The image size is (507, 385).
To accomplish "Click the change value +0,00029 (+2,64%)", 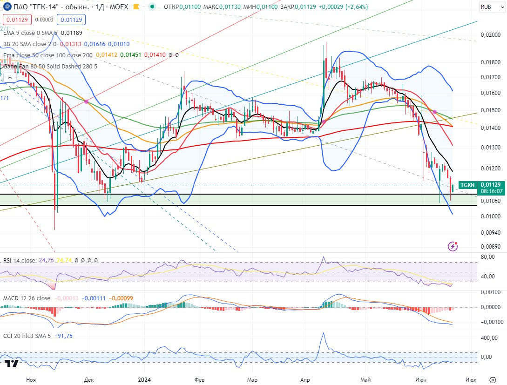I will [x=344, y=7].
